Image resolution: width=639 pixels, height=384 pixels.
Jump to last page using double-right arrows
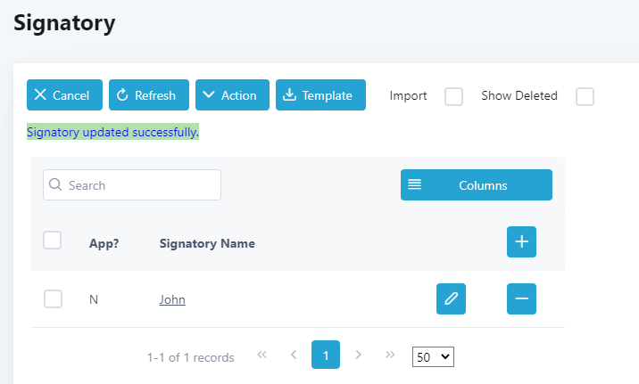[x=390, y=355]
